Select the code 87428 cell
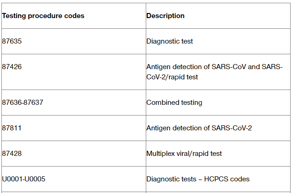The height and width of the screenshot is (193, 292). tap(12, 154)
